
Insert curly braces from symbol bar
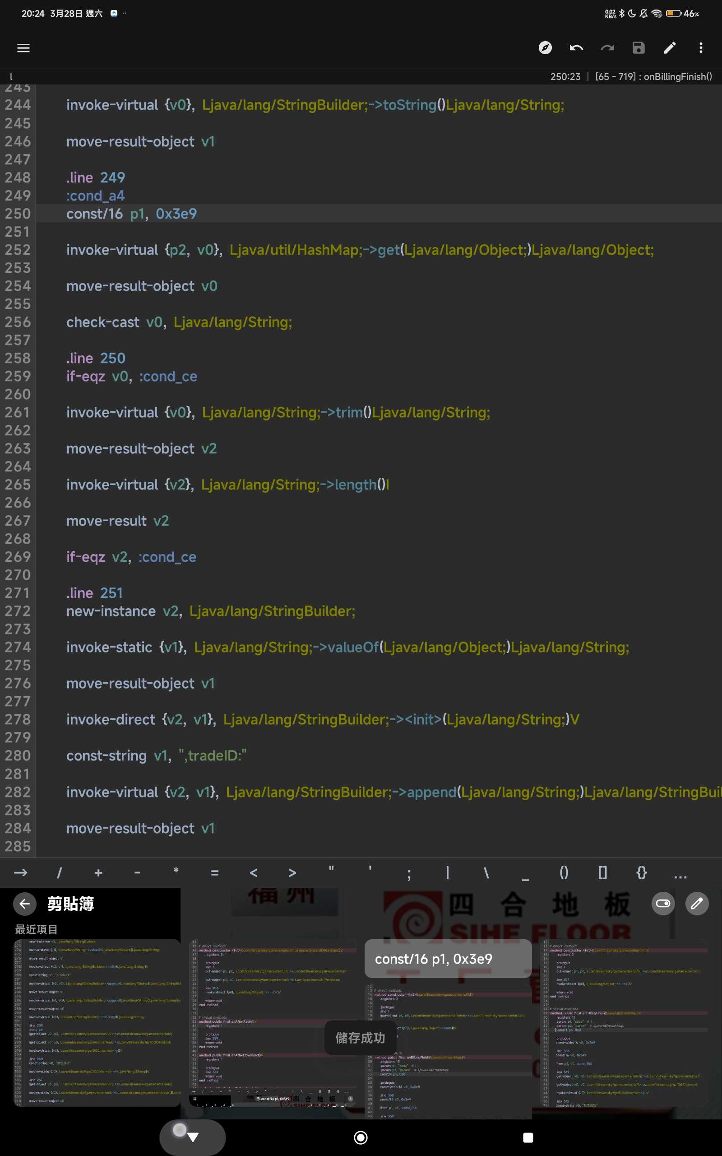point(641,873)
